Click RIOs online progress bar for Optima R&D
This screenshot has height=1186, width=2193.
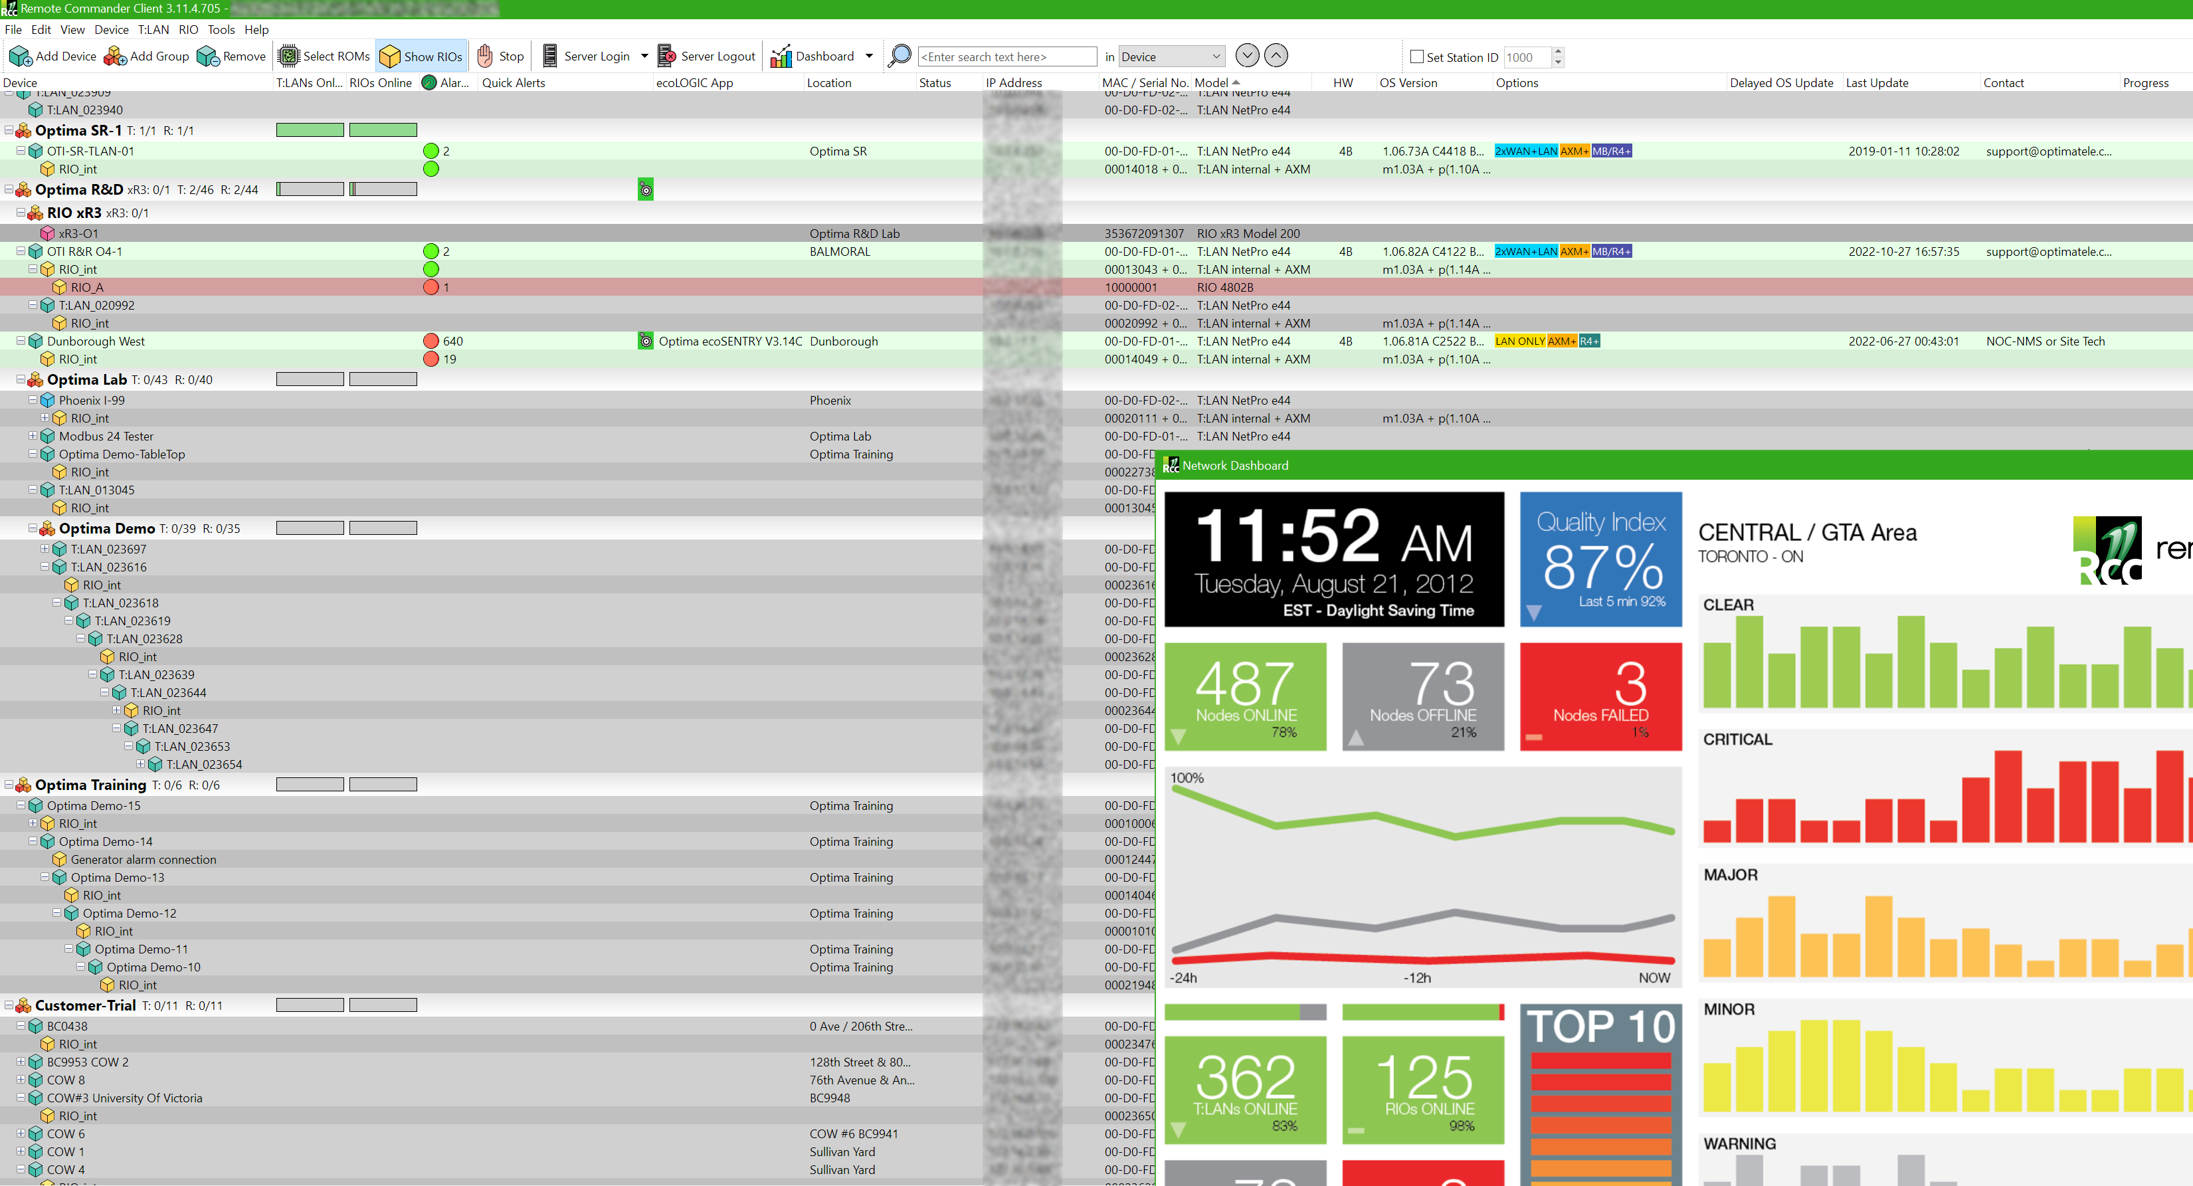(x=383, y=189)
